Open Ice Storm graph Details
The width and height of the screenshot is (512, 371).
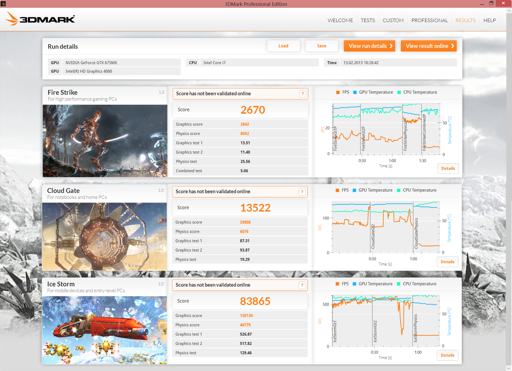[447, 355]
